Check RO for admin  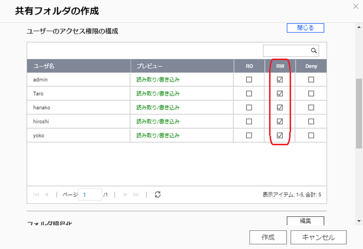pyautogui.click(x=249, y=80)
